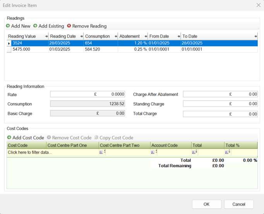The height and width of the screenshot is (214, 264).
Task: Click the Rate input field
Action: pyautogui.click(x=87, y=94)
